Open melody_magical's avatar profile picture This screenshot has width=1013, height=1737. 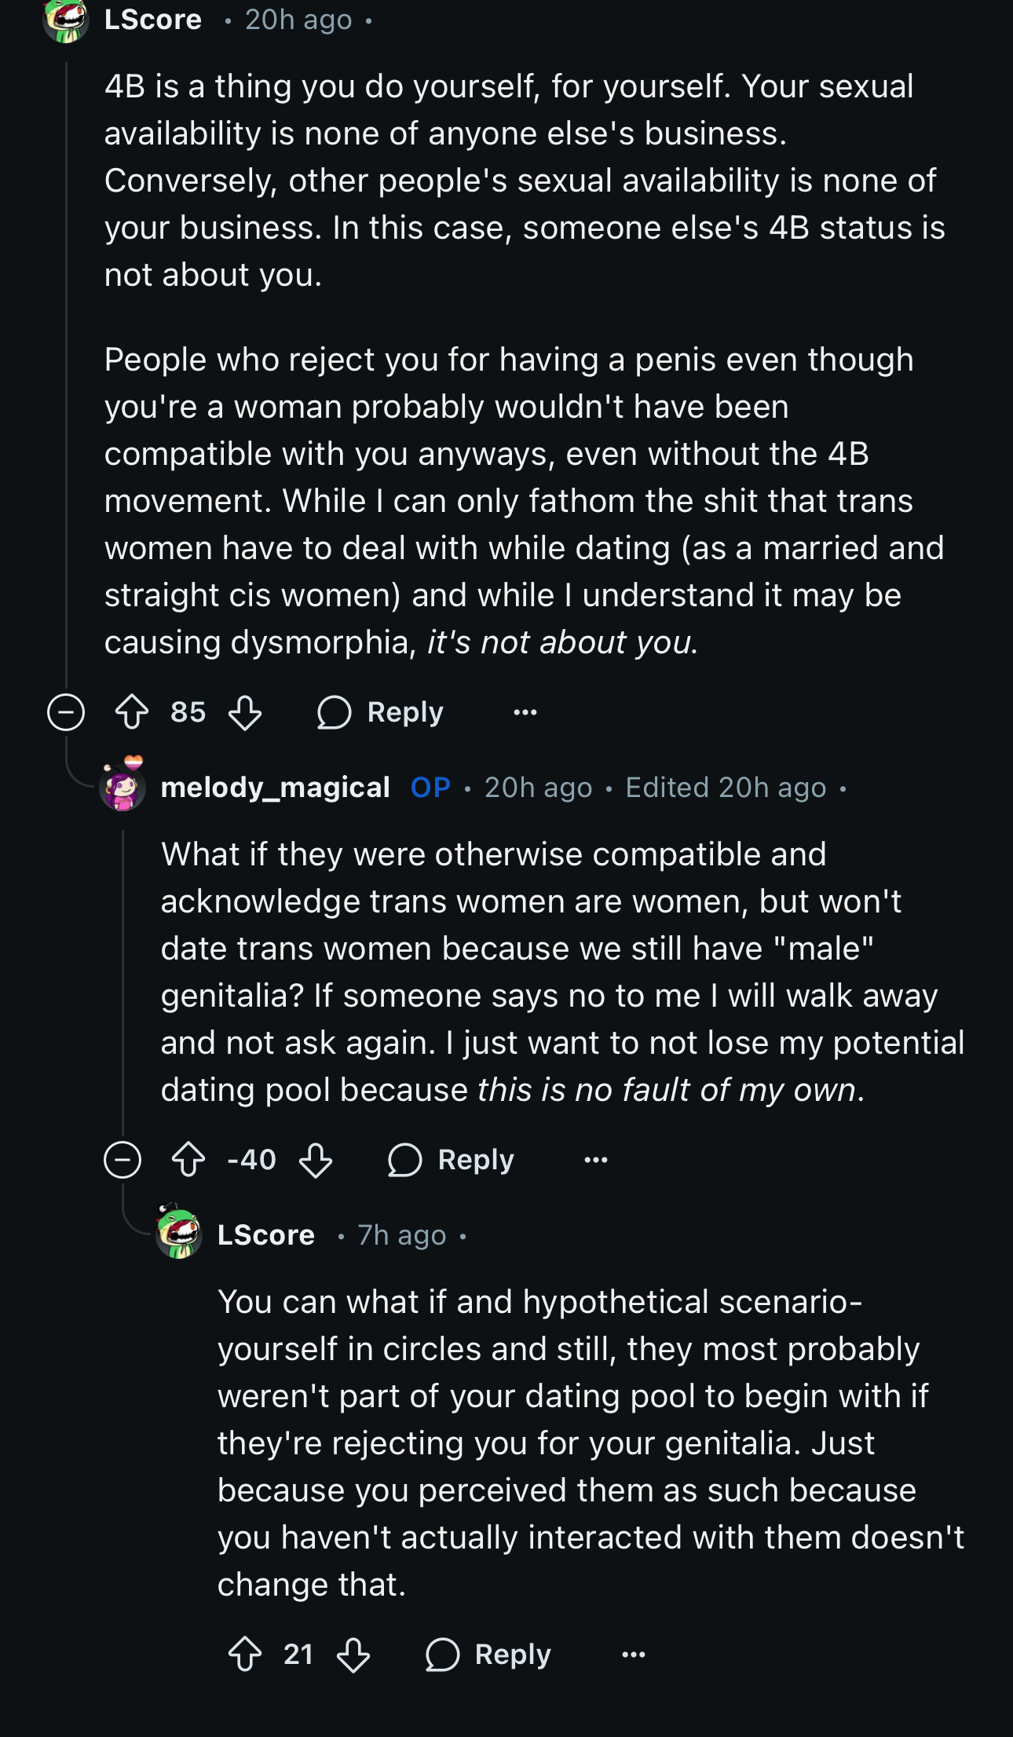123,784
